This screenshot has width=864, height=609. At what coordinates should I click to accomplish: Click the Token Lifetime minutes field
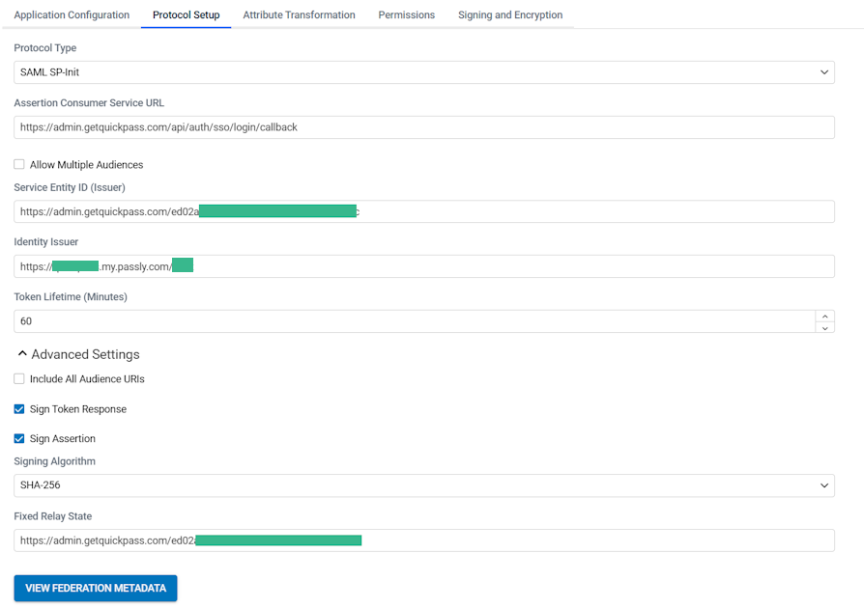click(x=414, y=321)
